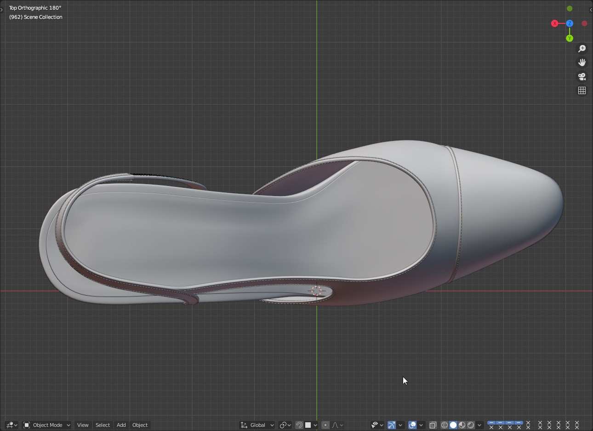
Task: Open the Add menu
Action: click(121, 425)
